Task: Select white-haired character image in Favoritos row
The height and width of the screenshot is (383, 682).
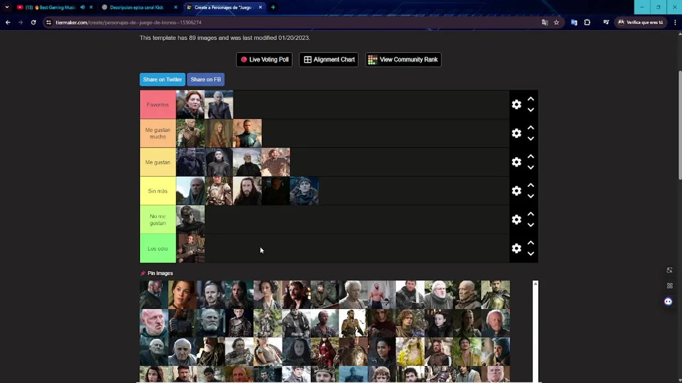Action: coord(219,105)
